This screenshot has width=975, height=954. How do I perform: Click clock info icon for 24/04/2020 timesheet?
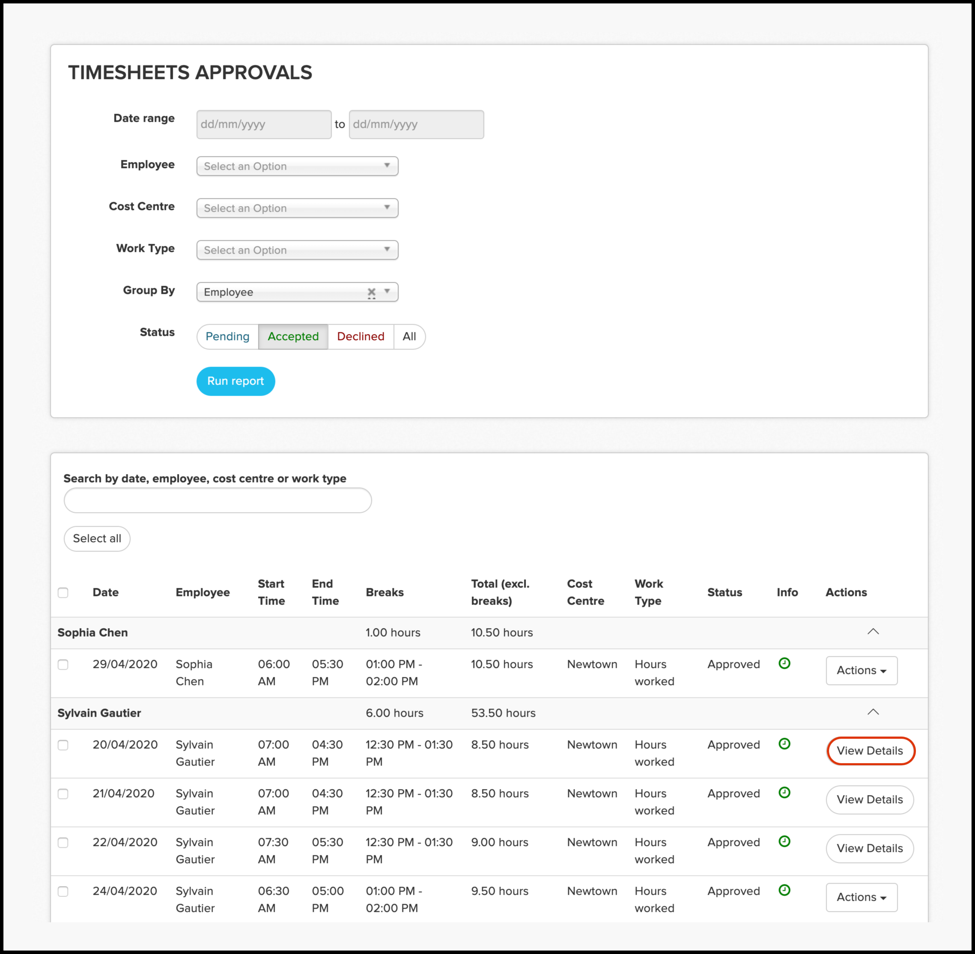click(x=784, y=890)
